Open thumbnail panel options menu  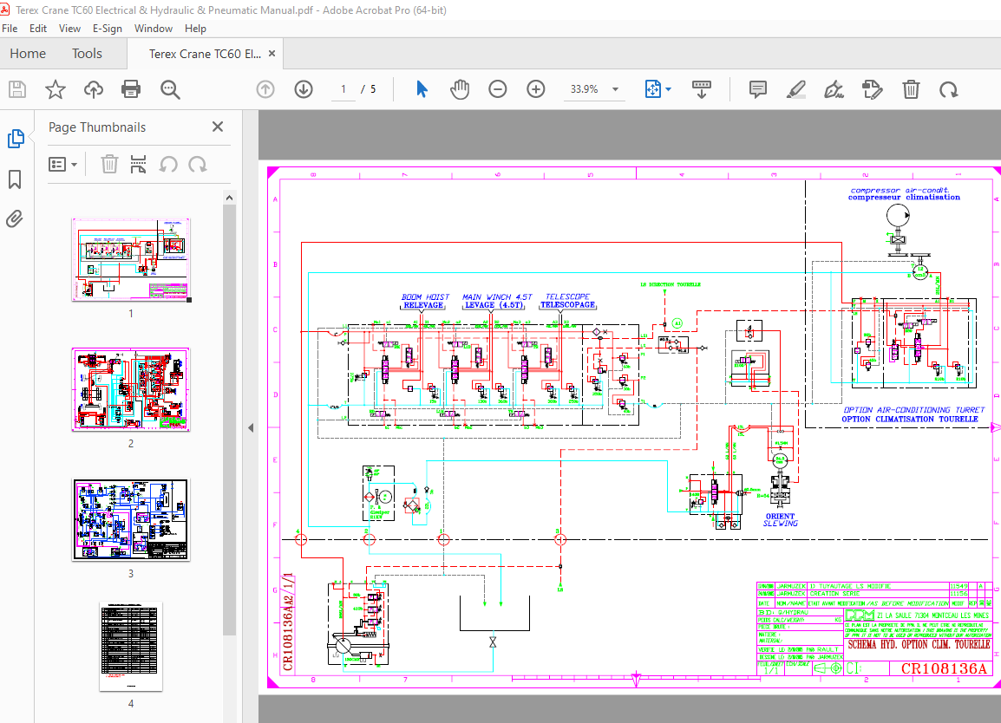[62, 165]
